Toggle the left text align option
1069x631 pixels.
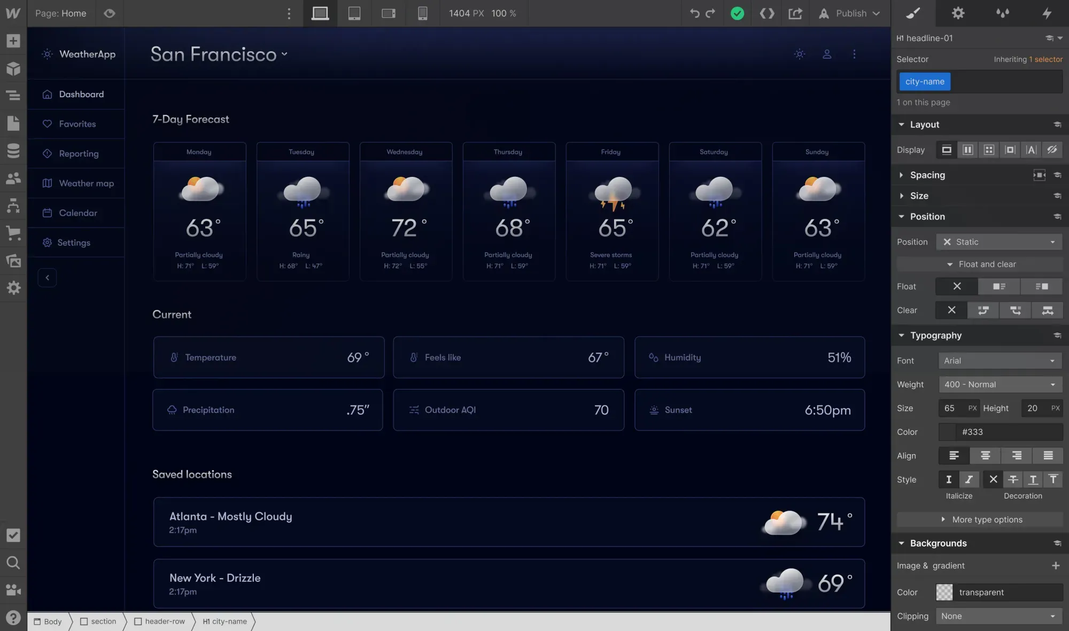pos(954,456)
